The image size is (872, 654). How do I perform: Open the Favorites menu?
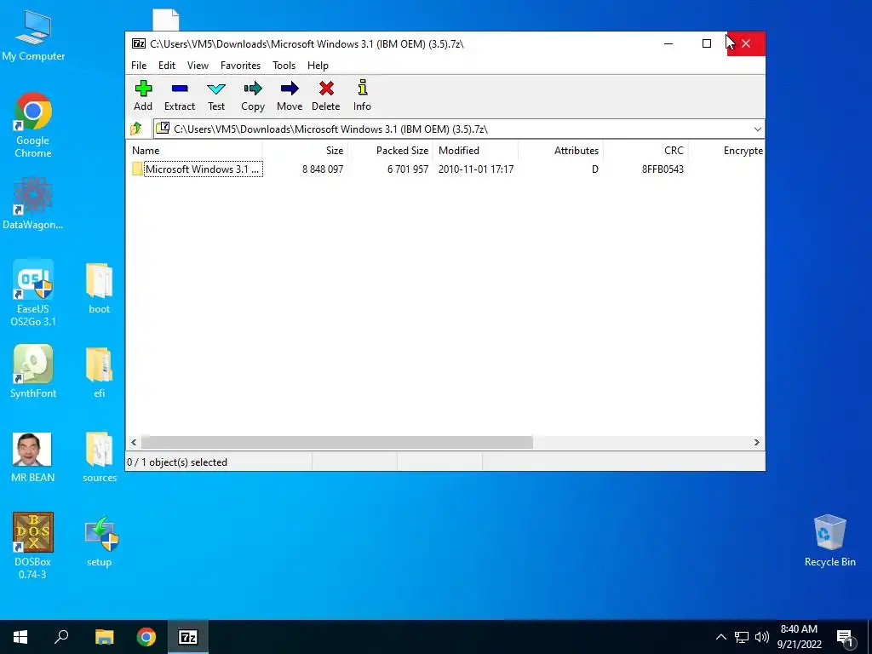pyautogui.click(x=240, y=65)
